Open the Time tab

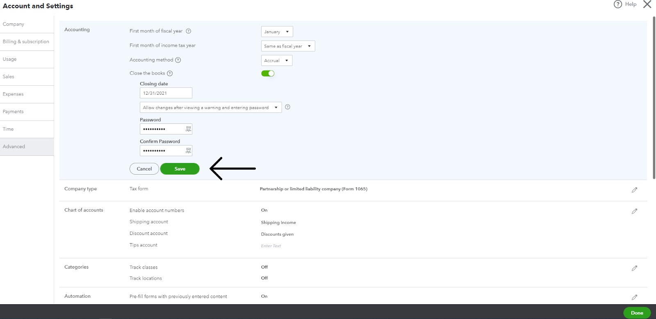pos(27,129)
